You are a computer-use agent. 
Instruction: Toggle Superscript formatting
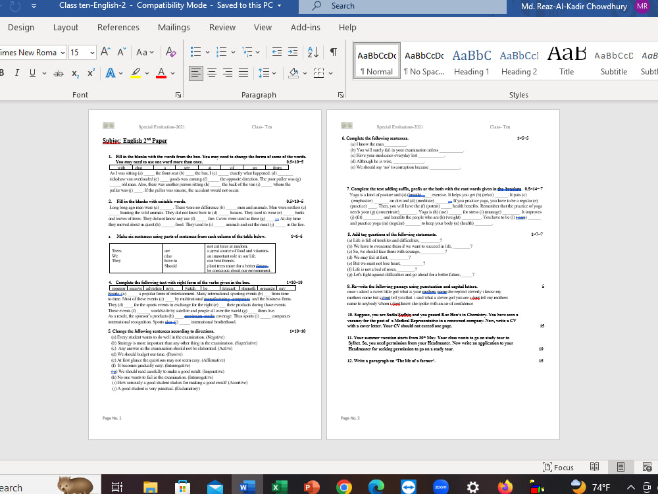tap(91, 72)
